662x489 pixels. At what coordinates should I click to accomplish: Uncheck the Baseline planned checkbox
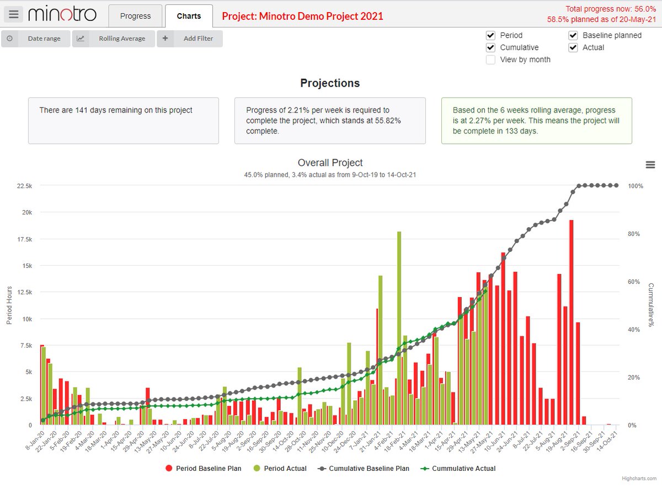pos(573,35)
